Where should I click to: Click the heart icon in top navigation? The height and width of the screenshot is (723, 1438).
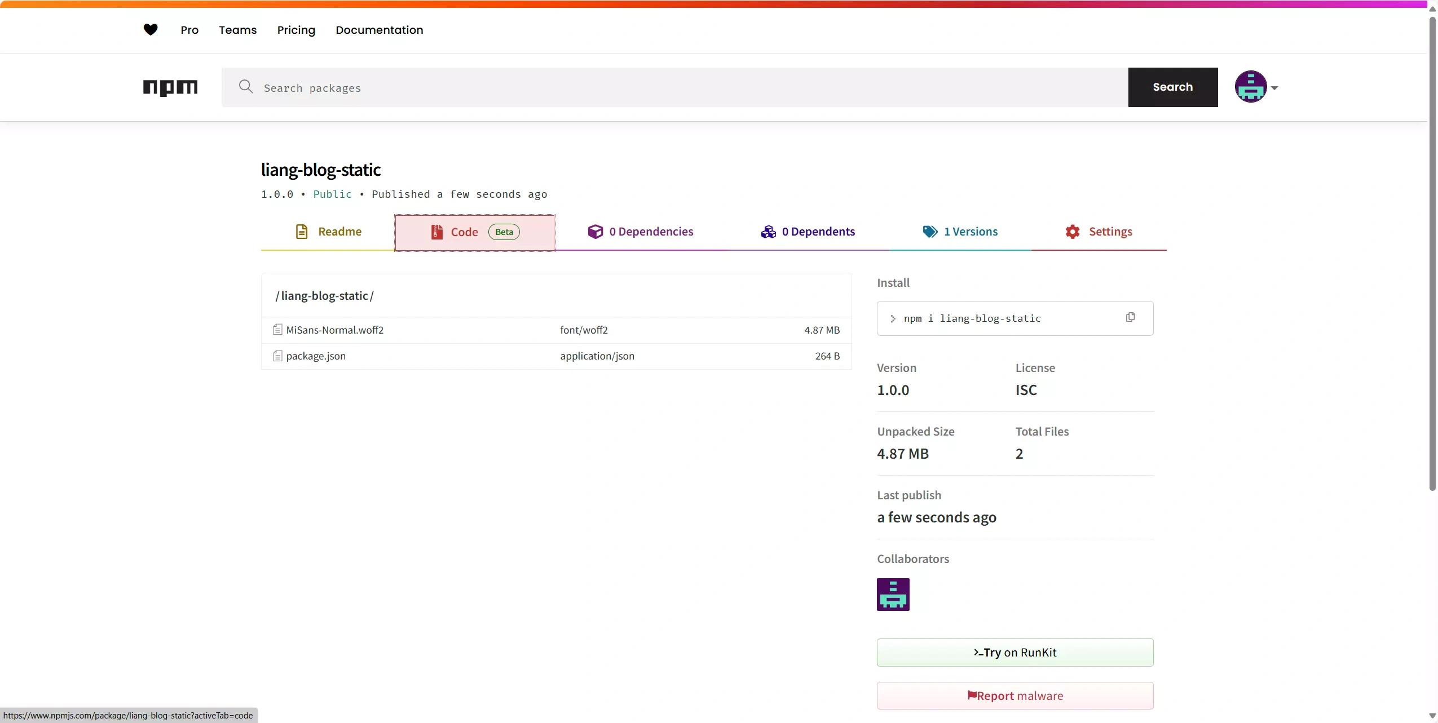(151, 30)
